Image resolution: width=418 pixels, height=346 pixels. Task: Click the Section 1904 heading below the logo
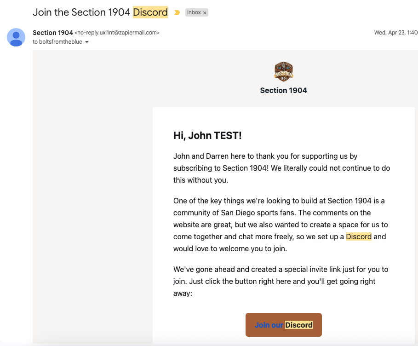tap(284, 91)
